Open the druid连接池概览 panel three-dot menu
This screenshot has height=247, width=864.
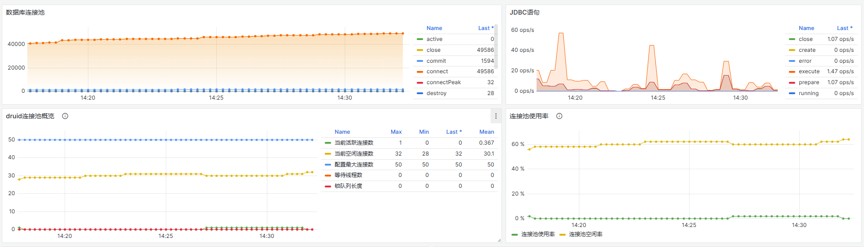tap(496, 116)
